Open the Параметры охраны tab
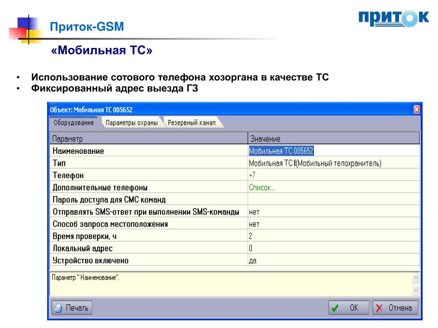Screen dimensions: 438x328 coord(131,123)
